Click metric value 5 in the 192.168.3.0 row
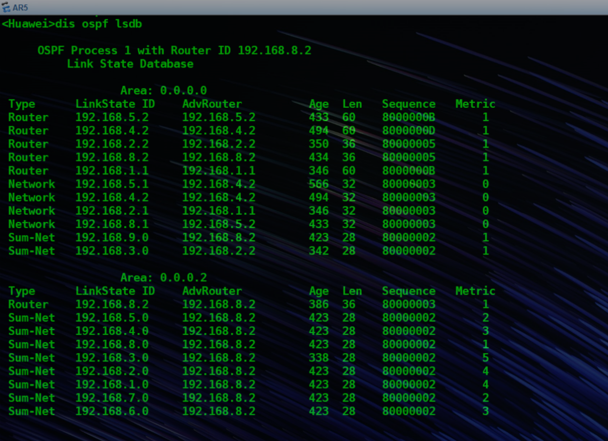This screenshot has width=608, height=441. click(485, 358)
